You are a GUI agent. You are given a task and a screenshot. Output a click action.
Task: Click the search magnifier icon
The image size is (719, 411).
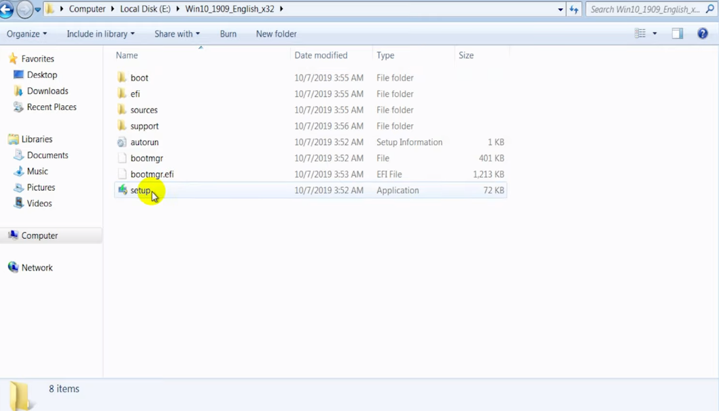[x=711, y=9]
